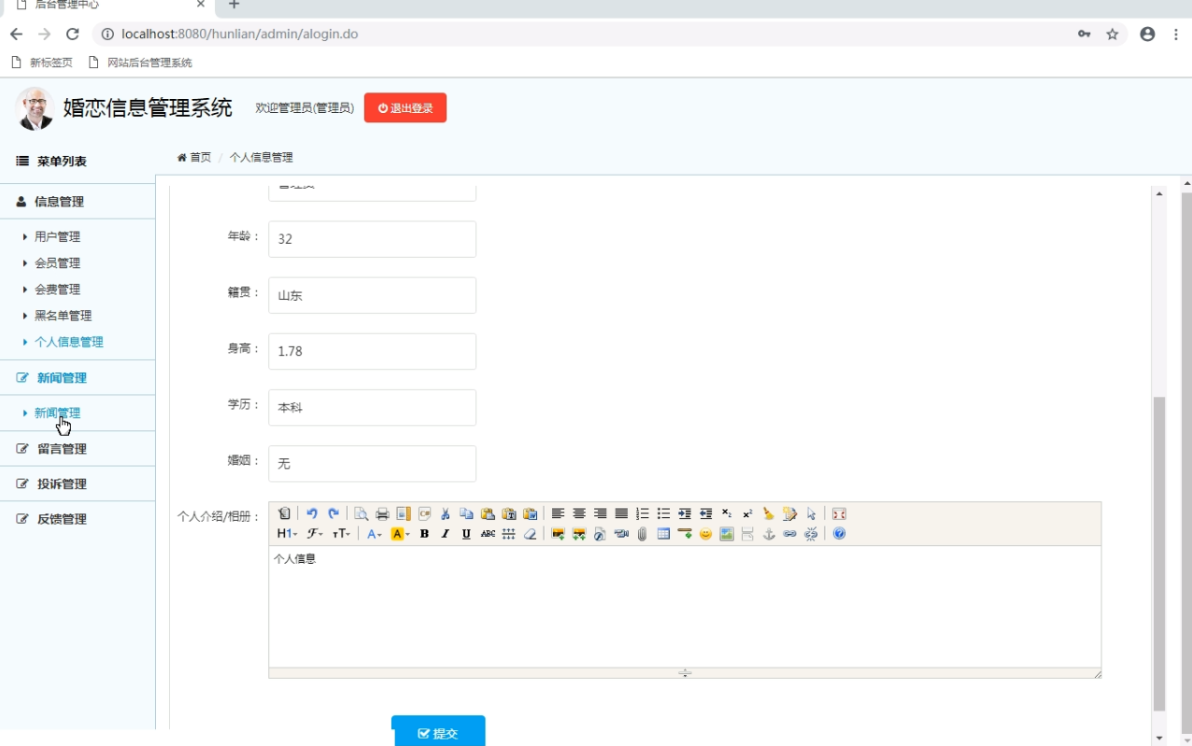
Task: Paste from clipboard icon in editor
Action: [488, 514]
